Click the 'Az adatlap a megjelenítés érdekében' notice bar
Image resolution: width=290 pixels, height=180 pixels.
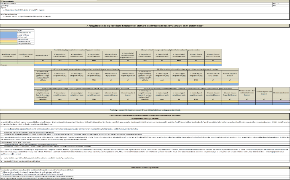tap(145, 110)
